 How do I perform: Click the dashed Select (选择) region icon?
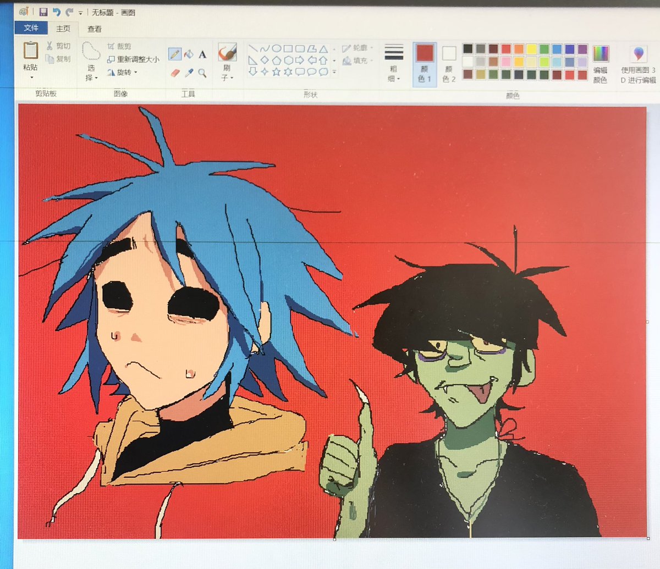tap(91, 50)
